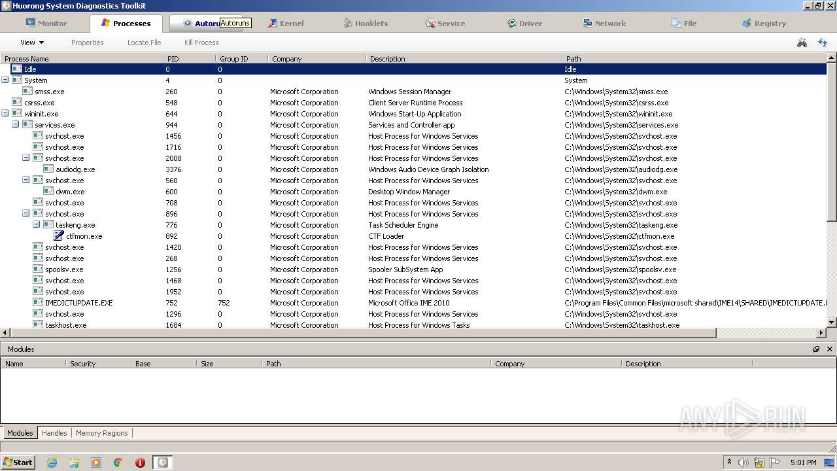This screenshot has height=471, width=837.
Task: Collapse the services.exe tree node
Action: coord(15,124)
